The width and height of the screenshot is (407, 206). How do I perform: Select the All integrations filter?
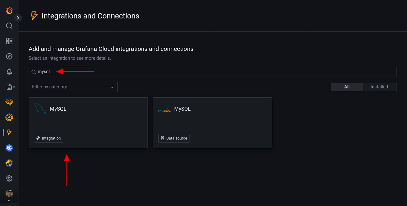click(x=347, y=87)
